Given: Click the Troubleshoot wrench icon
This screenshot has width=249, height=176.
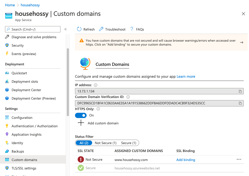Looking at the screenshot, I should pyautogui.click(x=101, y=29).
